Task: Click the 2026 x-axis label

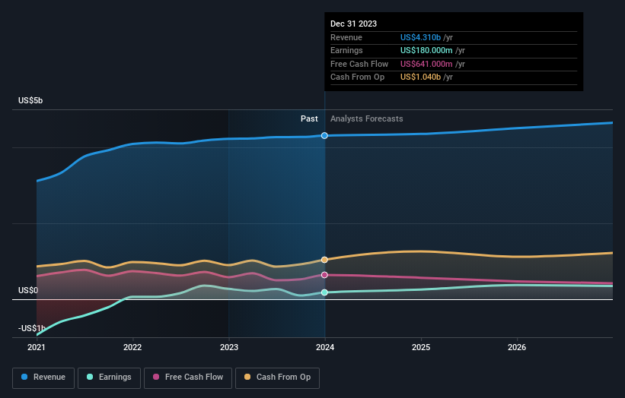Action: point(517,347)
